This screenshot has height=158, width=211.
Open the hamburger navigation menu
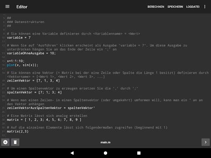click(x=7, y=7)
